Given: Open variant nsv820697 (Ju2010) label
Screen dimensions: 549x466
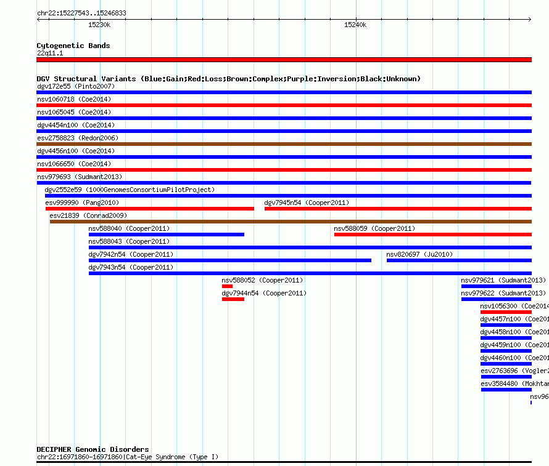Looking at the screenshot, I should [419, 254].
